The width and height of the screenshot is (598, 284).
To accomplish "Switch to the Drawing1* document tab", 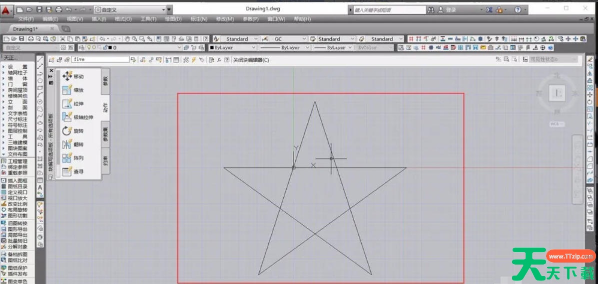I will click(x=25, y=29).
